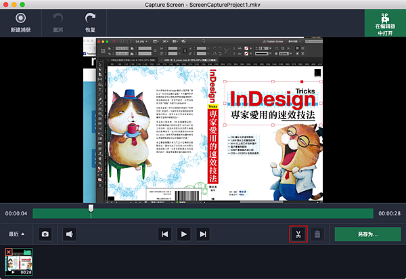Click the video preview area
Screen dimensions: 406x279
[x=203, y=119]
